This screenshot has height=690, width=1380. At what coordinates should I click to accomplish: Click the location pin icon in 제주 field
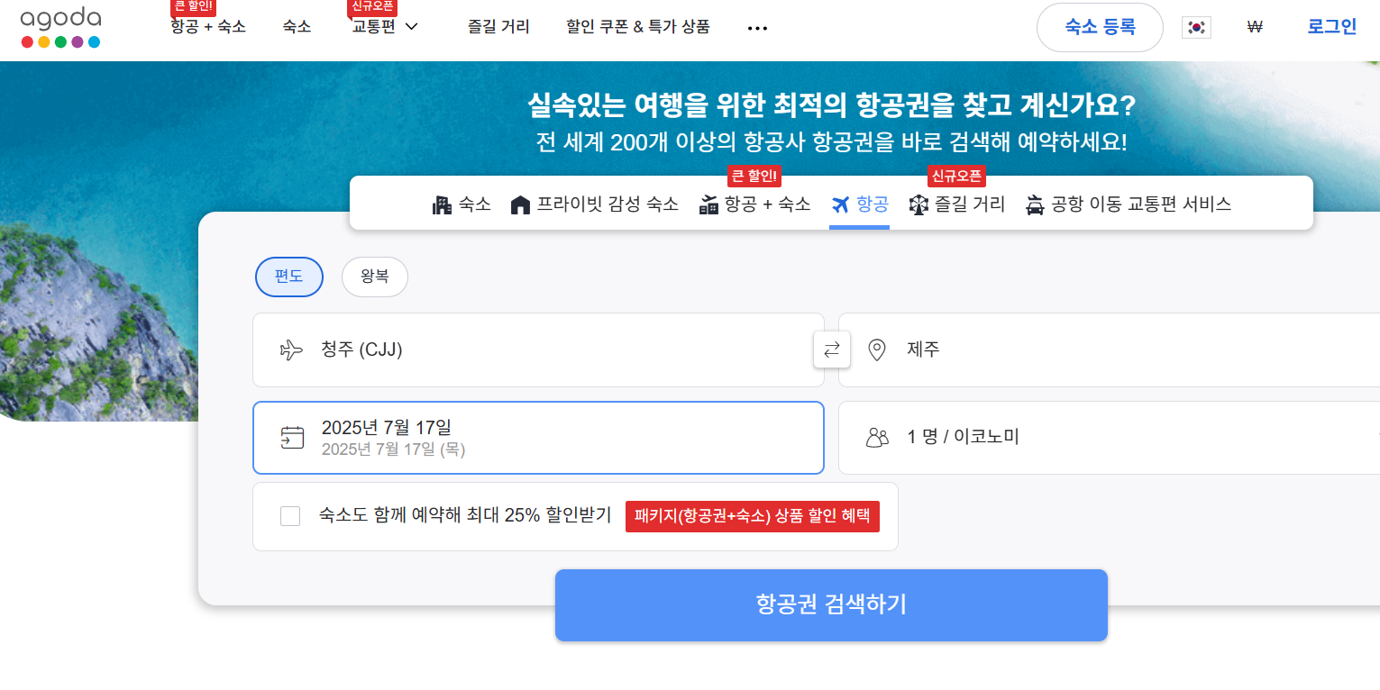(877, 350)
